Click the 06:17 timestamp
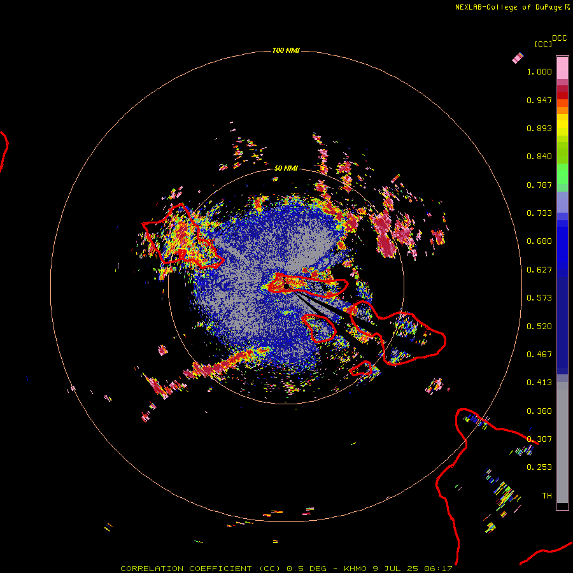Viewport: 573px width, 573px height. [438, 569]
